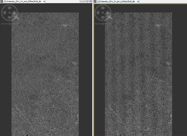The height and width of the screenshot is (136, 187).
Task: Pan down in the slv1_01Mar2018 view
Action: point(103,17)
